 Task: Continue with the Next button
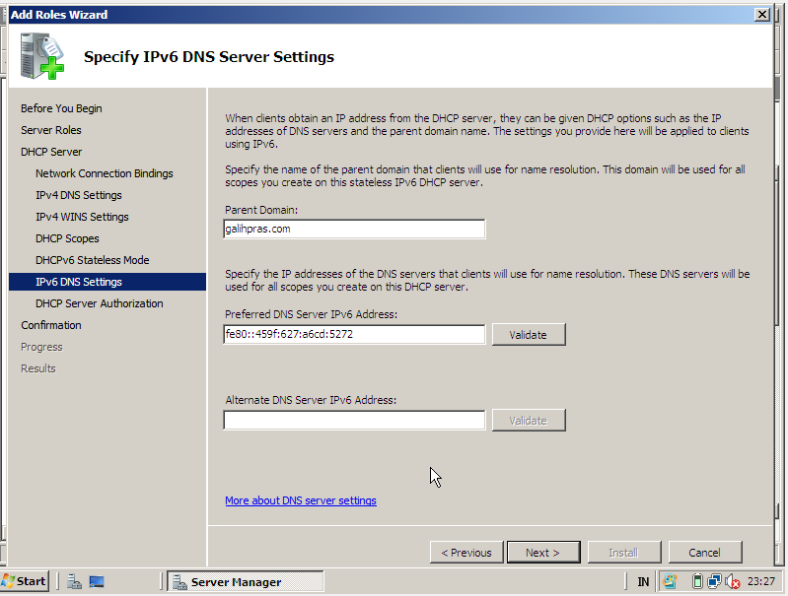pyautogui.click(x=543, y=553)
